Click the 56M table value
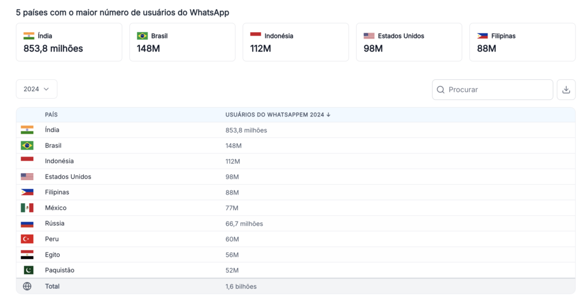Image resolution: width=588 pixels, height=299 pixels. coord(232,255)
